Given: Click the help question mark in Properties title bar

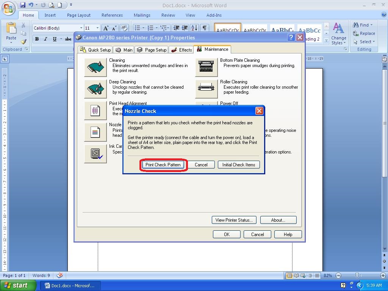Looking at the screenshot, I should 291,38.
